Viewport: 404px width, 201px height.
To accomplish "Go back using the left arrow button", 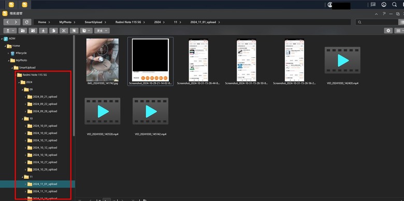I will point(8,22).
